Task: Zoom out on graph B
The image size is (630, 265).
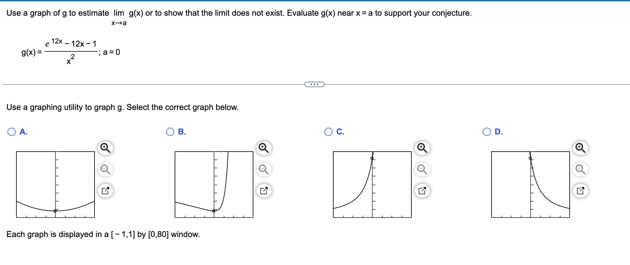Action: coord(263,169)
